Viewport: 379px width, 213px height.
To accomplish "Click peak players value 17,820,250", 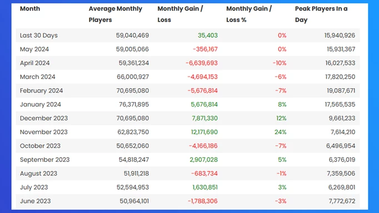I will point(340,77).
